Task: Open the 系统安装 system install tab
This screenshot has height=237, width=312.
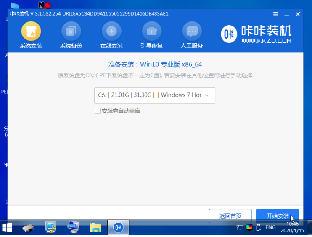Action: (31, 35)
